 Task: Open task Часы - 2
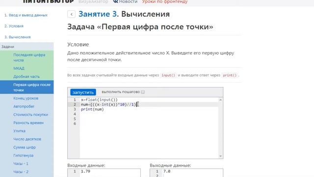click(x=21, y=172)
